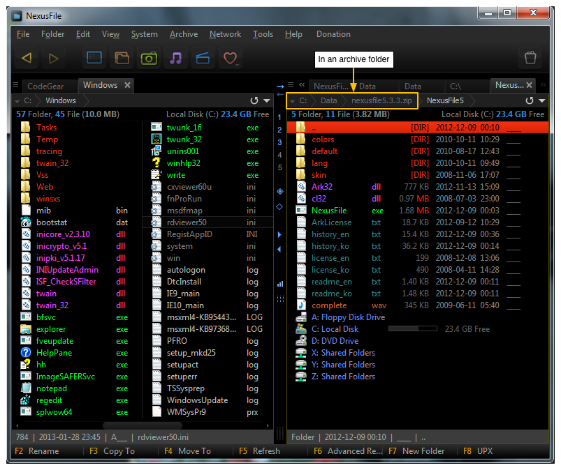Select the '..' parent directory row

point(418,128)
